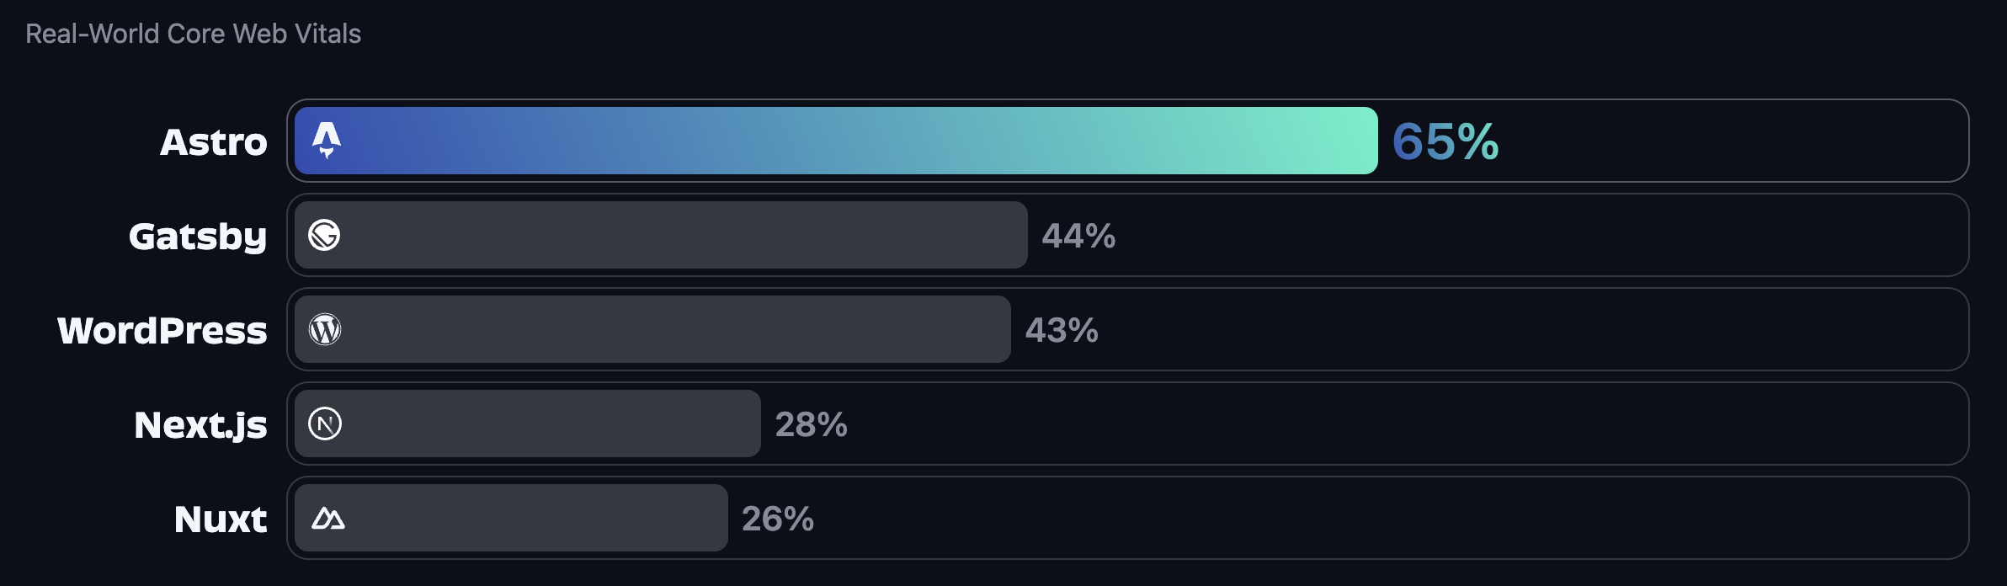Select the Astro framework label
This screenshot has height=586, width=2007.
tap(214, 141)
